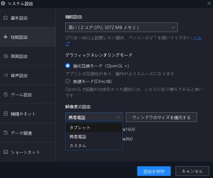
Task: Click the sound wave icon beside 音声設定
Action: pos(6,75)
